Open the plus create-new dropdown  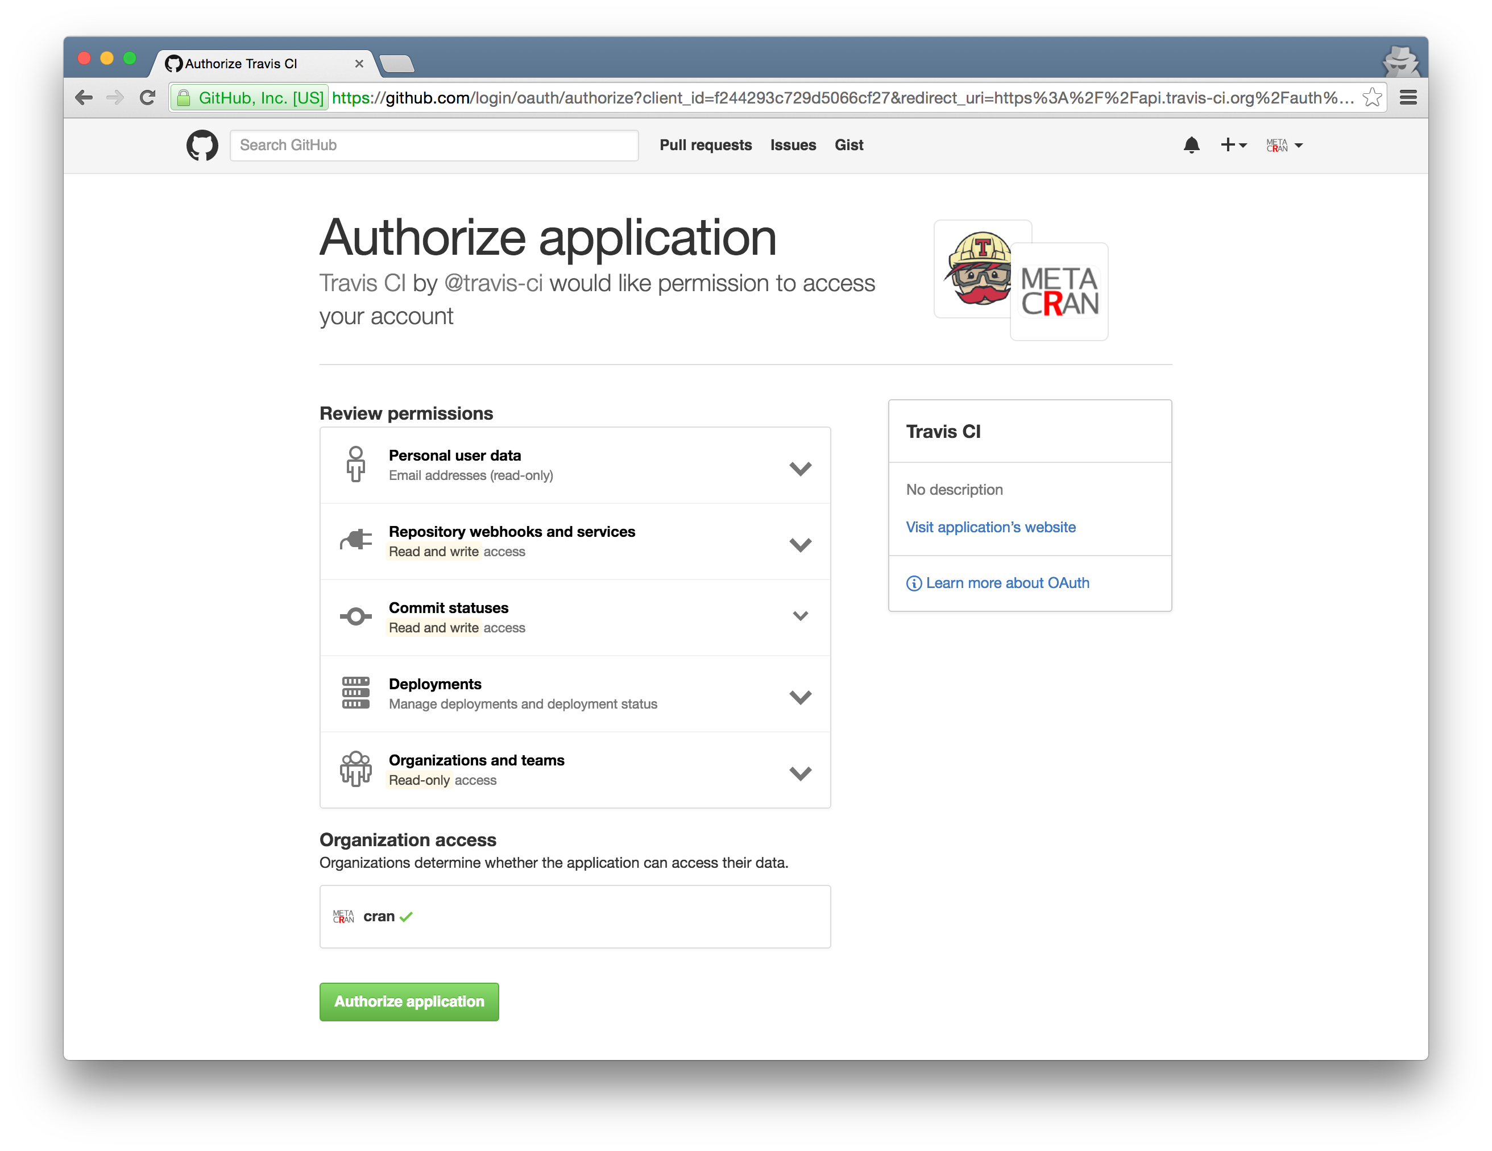click(1233, 145)
